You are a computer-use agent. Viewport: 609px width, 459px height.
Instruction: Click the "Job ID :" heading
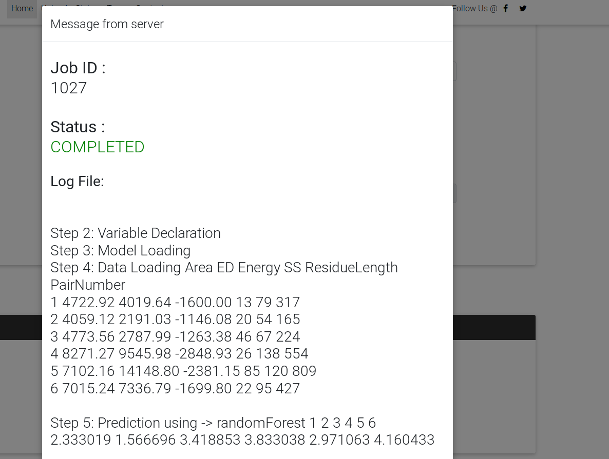pos(78,68)
